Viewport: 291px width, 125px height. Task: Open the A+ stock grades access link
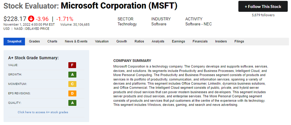(x=43, y=112)
